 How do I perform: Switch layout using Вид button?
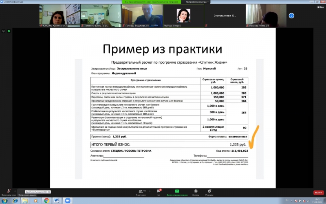321,7
